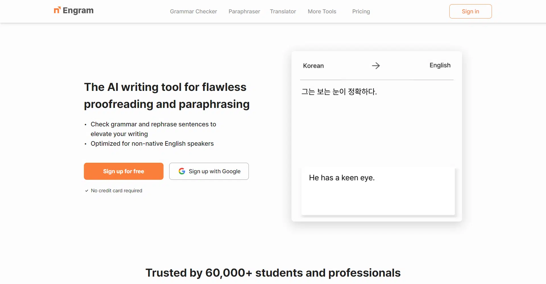Go to the Paraphraser tool
Image resolution: width=546 pixels, height=284 pixels.
[244, 11]
